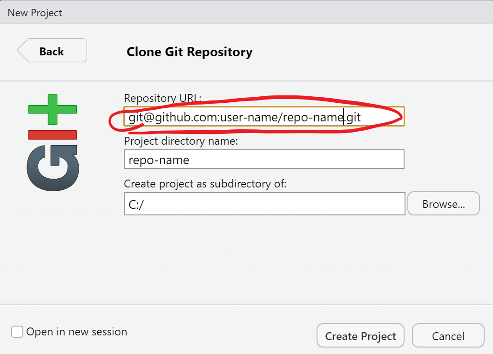Click the 'Repository URL:' label
The image size is (493, 354).
pyautogui.click(x=162, y=98)
